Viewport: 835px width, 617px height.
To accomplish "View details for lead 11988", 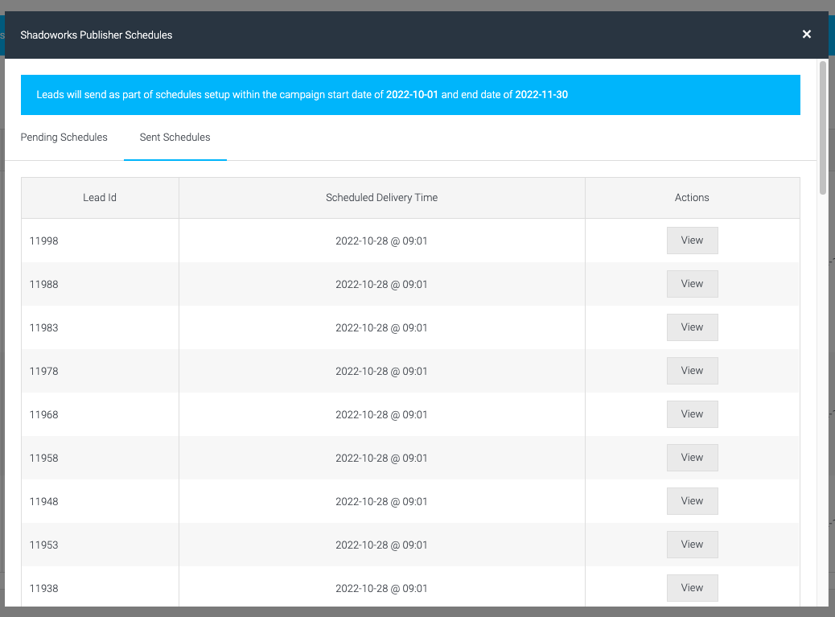I will (692, 283).
